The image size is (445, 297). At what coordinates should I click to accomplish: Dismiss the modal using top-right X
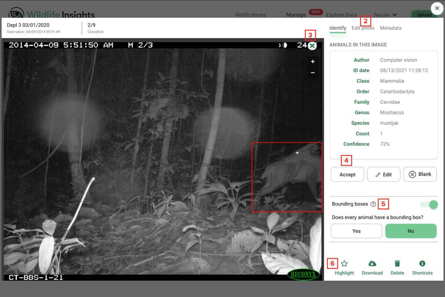[437, 8]
